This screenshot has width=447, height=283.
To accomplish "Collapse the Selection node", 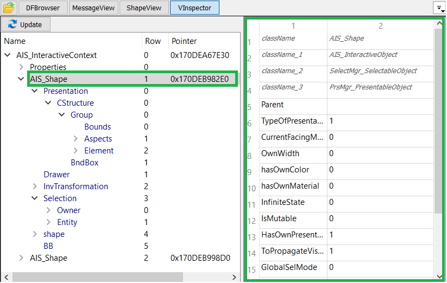I will click(x=35, y=198).
